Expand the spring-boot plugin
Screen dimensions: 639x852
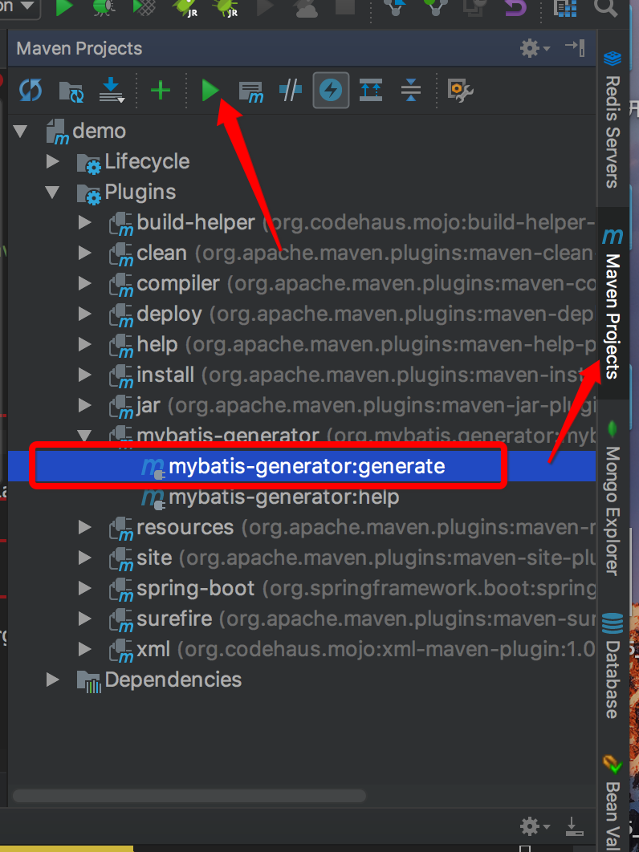coord(85,588)
